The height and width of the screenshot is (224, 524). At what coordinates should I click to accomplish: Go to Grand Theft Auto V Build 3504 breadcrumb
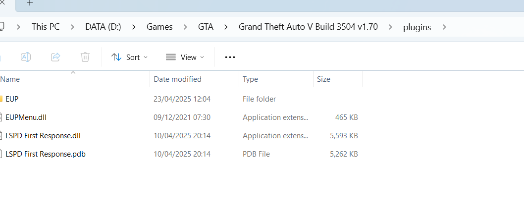[x=308, y=27]
